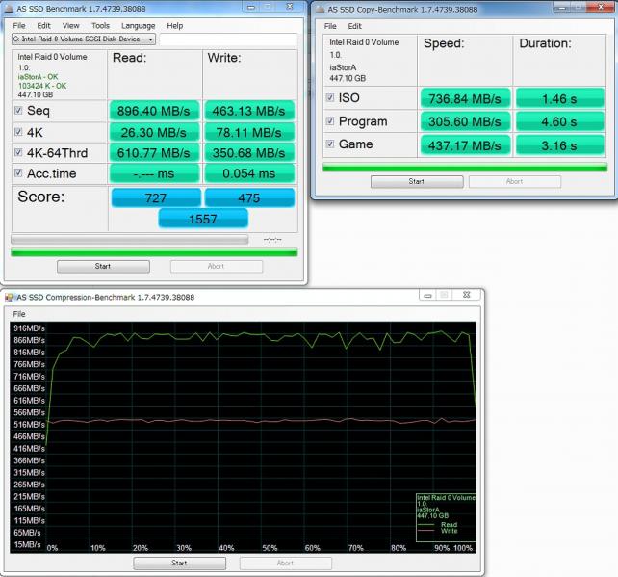Viewport: 618px width, 577px height.
Task: Uncheck the Seq test checkbox
Action: click(x=18, y=111)
